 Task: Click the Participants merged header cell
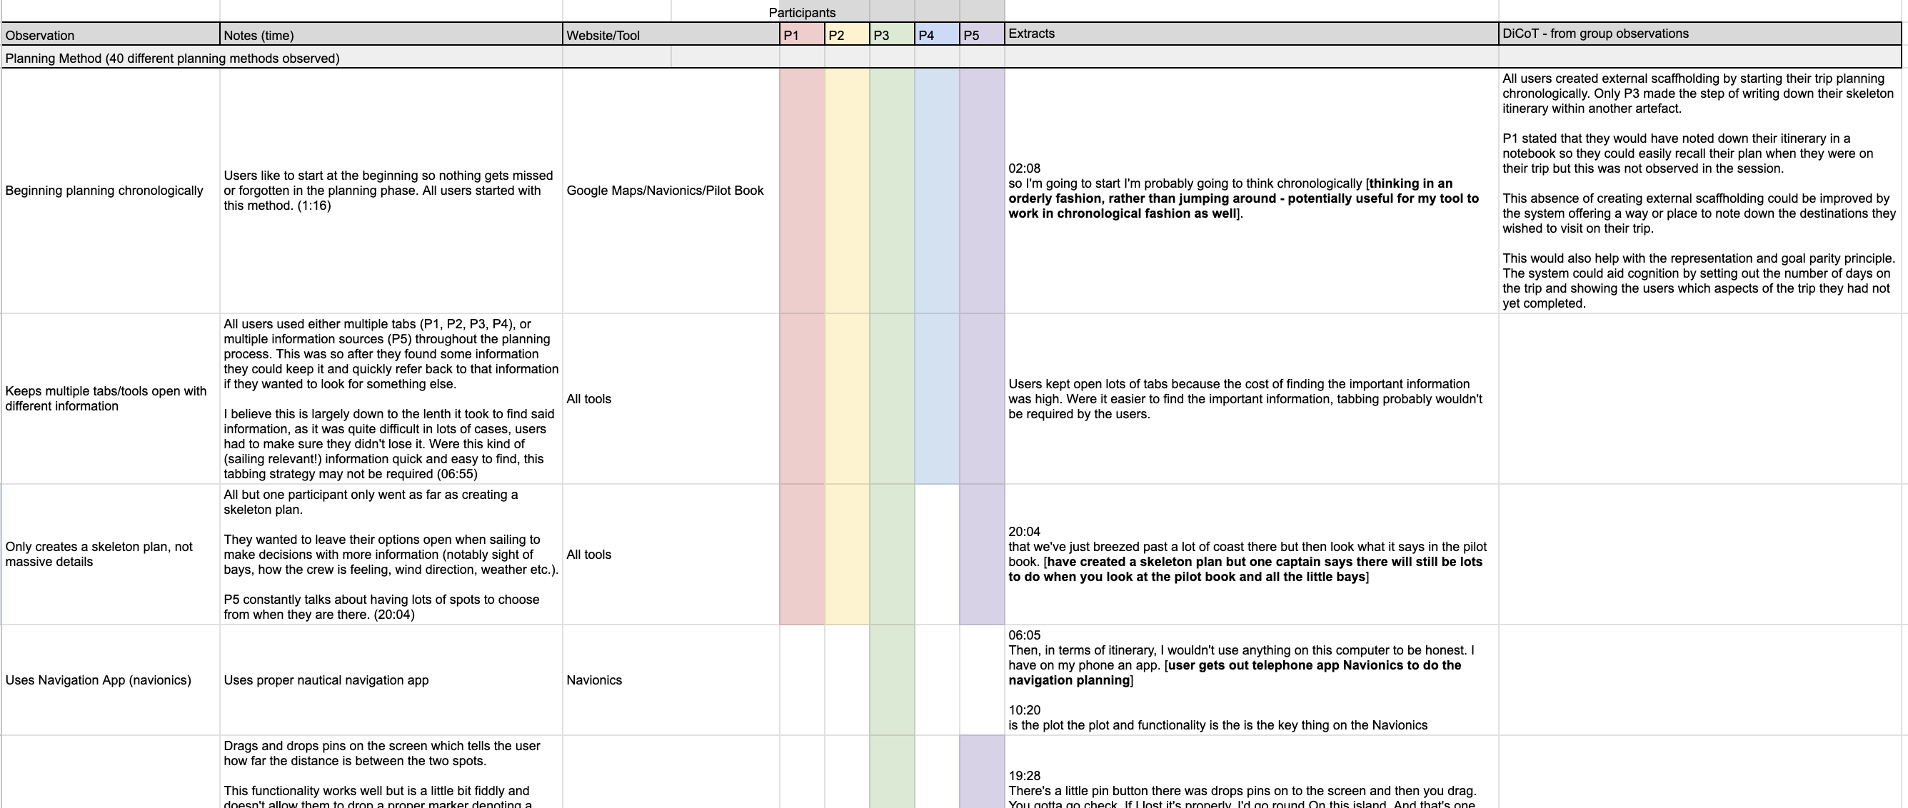click(802, 12)
